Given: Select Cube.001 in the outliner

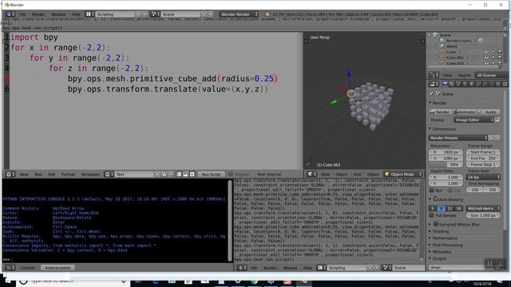Looking at the screenshot, I should click(x=455, y=57).
